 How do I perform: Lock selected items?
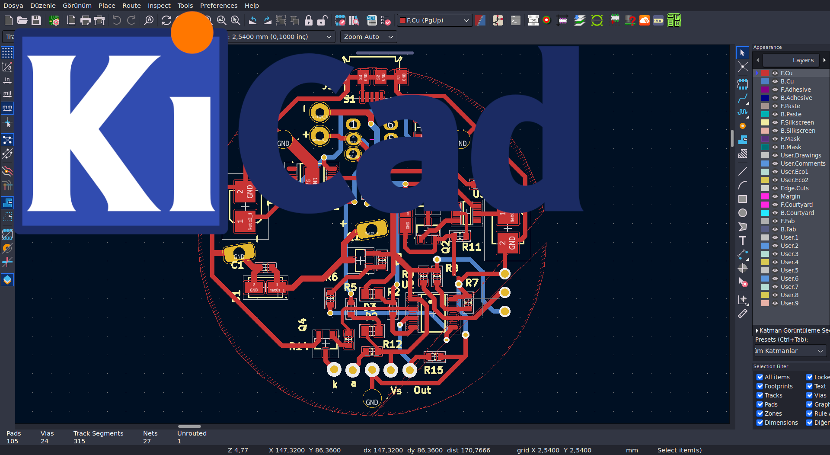point(309,20)
